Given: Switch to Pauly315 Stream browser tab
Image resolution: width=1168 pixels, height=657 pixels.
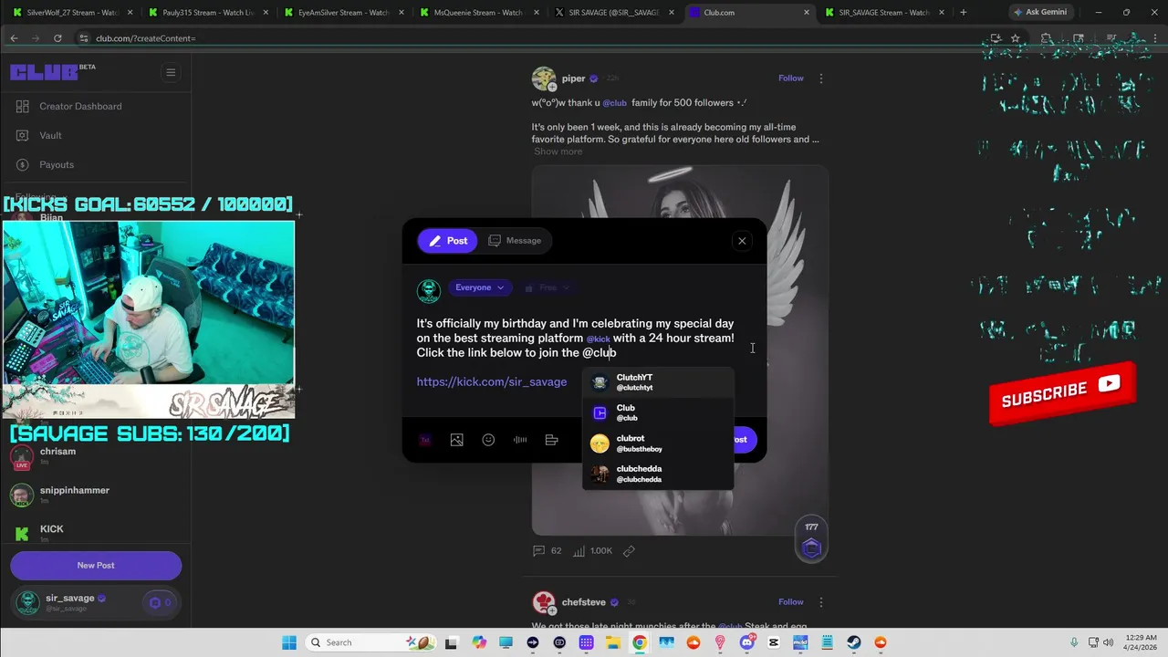Looking at the screenshot, I should pyautogui.click(x=208, y=13).
